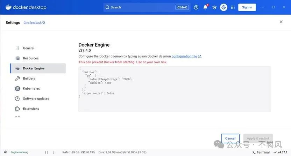Minimize the Docker Desktop window
The image size is (291, 156).
(x=263, y=7)
